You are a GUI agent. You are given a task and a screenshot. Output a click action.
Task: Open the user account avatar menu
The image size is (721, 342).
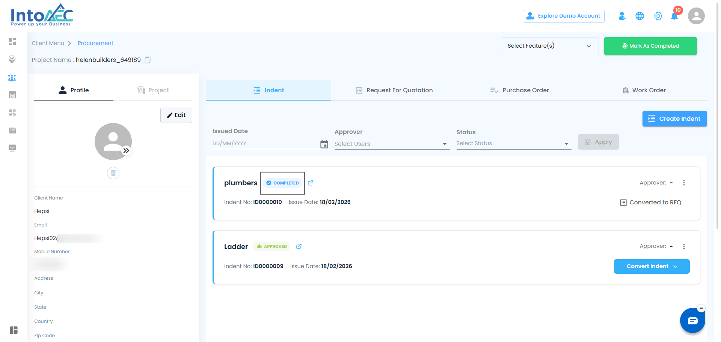696,16
